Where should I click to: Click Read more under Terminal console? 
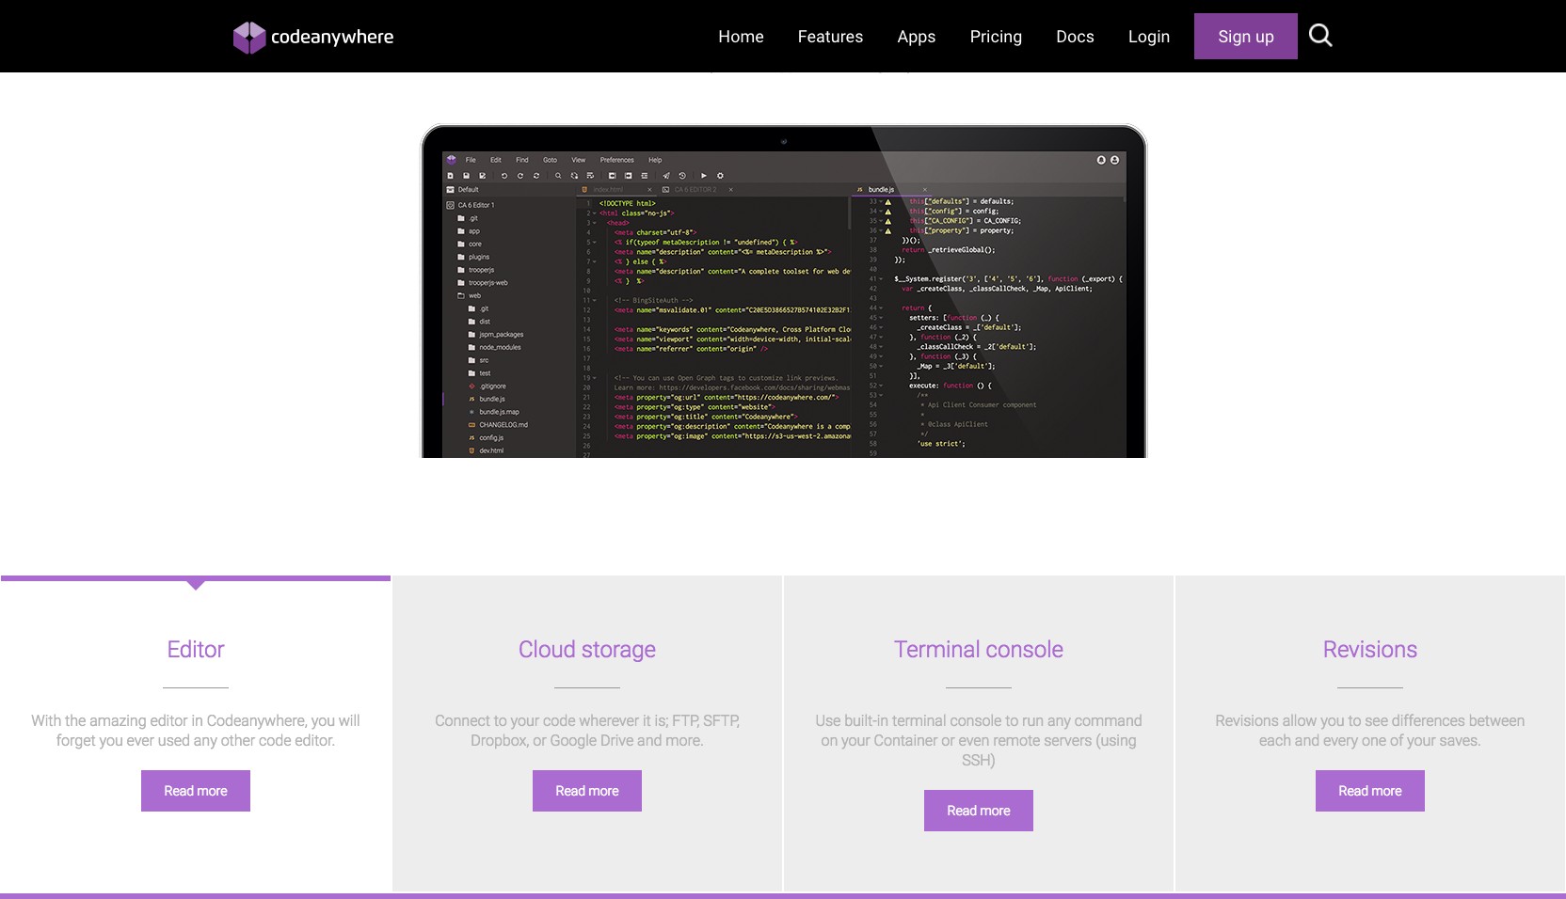pyautogui.click(x=979, y=811)
